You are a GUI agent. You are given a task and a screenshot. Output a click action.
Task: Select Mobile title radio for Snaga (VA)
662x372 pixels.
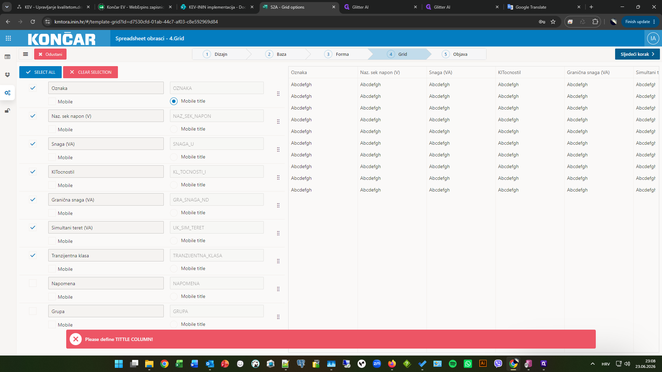[x=174, y=157]
